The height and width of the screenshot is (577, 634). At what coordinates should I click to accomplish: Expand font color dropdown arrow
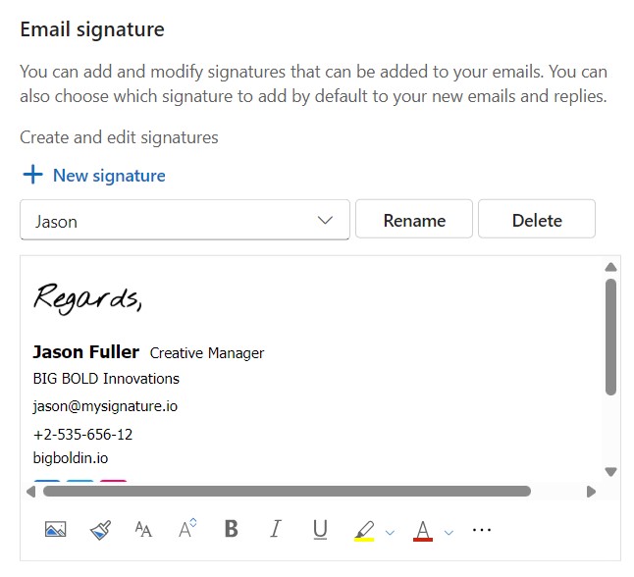coord(449,533)
